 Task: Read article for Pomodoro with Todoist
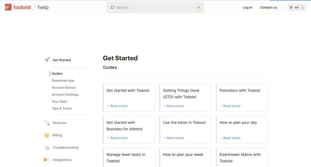(230, 106)
